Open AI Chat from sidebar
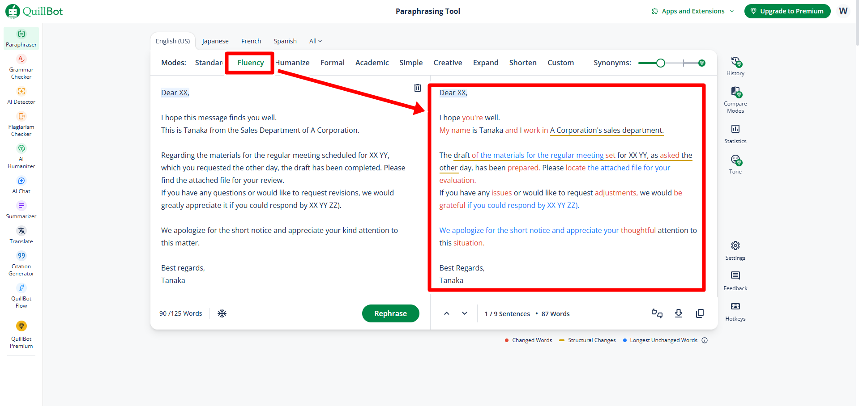This screenshot has width=859, height=406. (x=21, y=185)
